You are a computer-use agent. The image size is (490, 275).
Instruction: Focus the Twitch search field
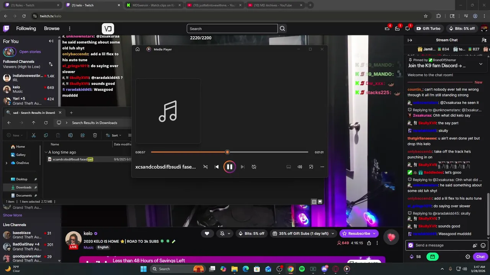232,29
